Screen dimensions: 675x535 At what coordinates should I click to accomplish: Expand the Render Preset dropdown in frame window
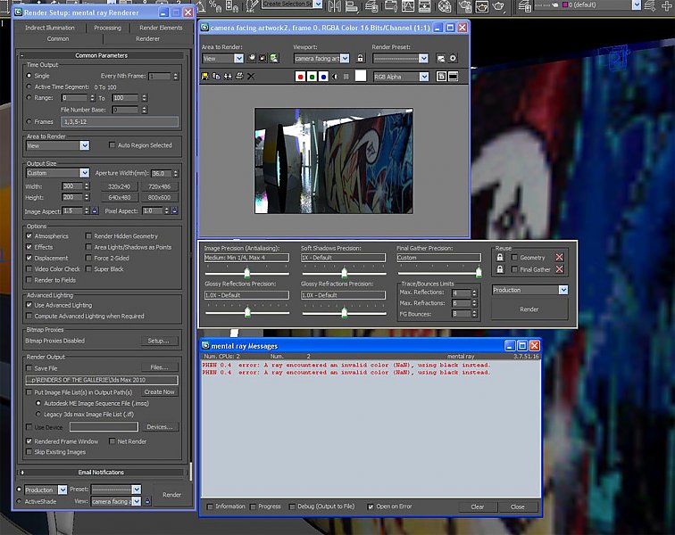coord(425,59)
